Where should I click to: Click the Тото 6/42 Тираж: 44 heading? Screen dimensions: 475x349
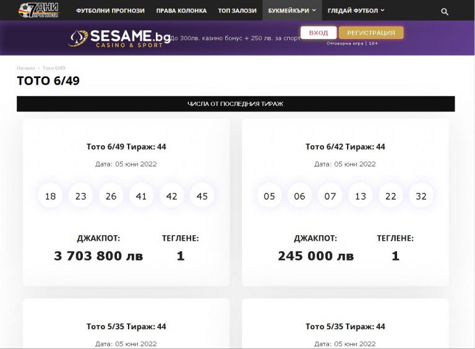click(345, 147)
